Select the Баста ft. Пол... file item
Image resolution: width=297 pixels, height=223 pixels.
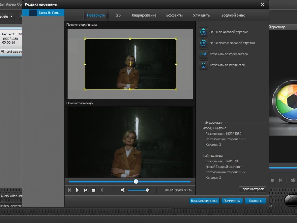click(43, 13)
